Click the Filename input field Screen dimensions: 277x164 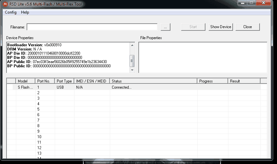pyautogui.click(x=92, y=27)
